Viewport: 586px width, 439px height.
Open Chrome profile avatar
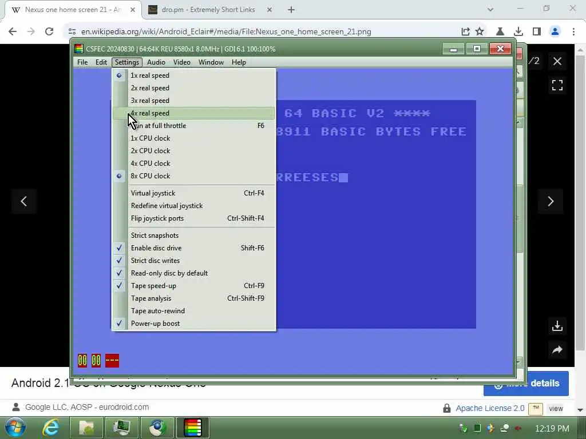(x=555, y=32)
